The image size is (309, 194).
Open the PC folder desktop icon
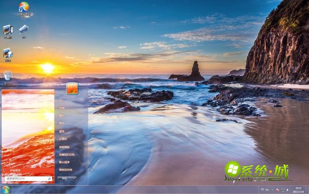pyautogui.click(x=24, y=30)
